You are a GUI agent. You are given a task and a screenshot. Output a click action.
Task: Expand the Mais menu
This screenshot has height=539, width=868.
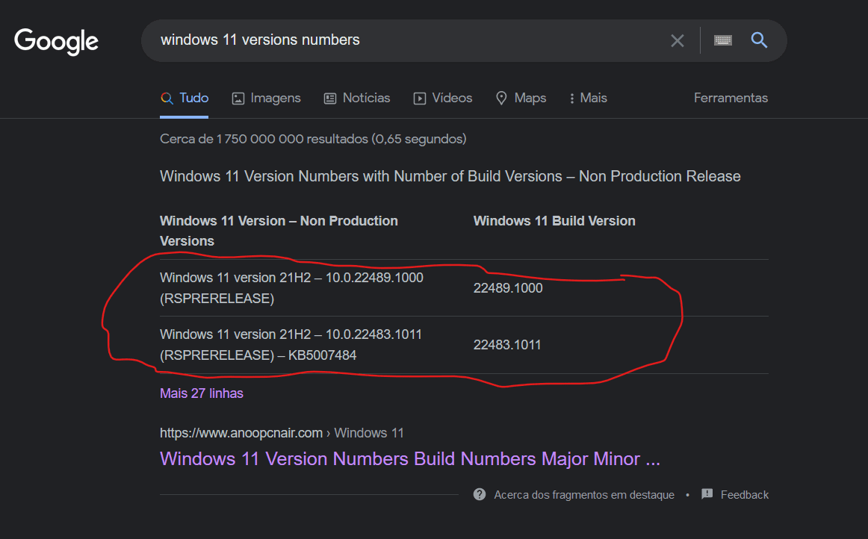click(589, 98)
